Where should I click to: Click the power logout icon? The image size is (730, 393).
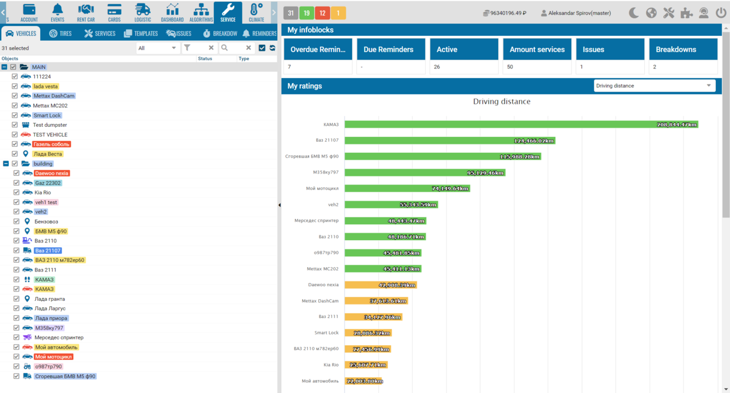click(x=721, y=12)
